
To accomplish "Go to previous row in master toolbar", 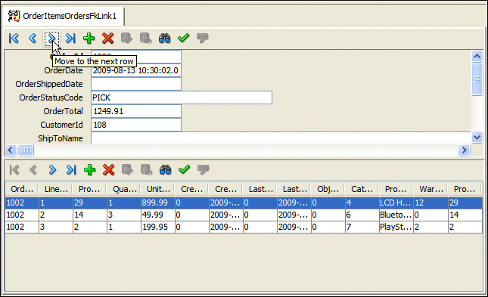I will [x=33, y=39].
